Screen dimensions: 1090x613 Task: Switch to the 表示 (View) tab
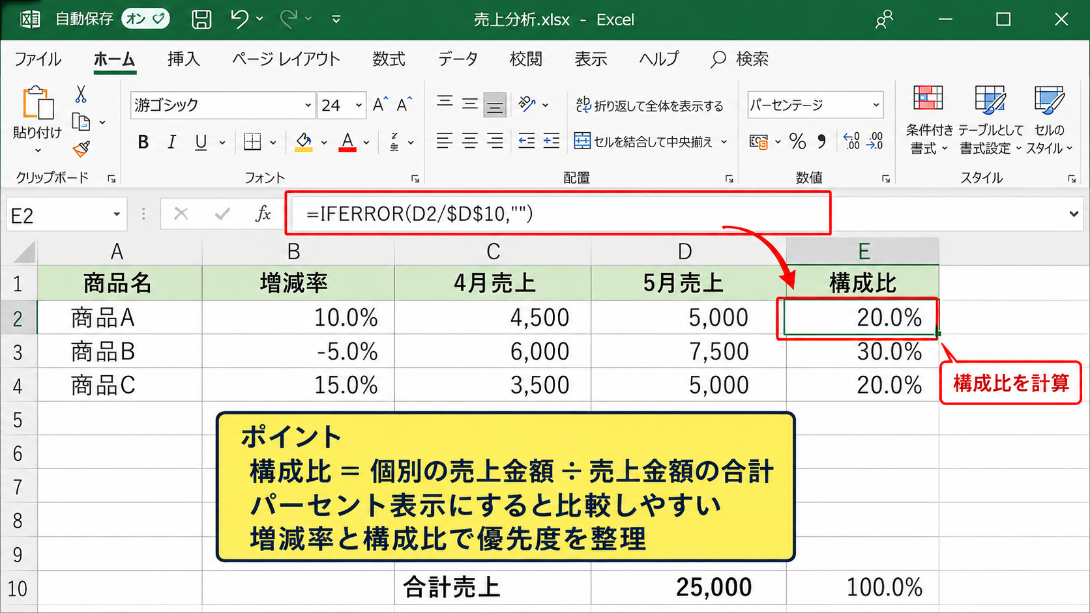[x=591, y=59]
